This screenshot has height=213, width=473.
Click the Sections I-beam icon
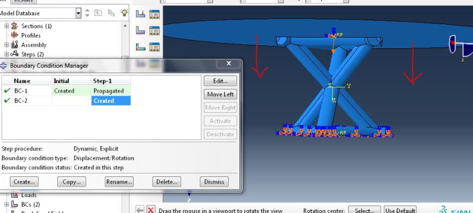[14, 26]
